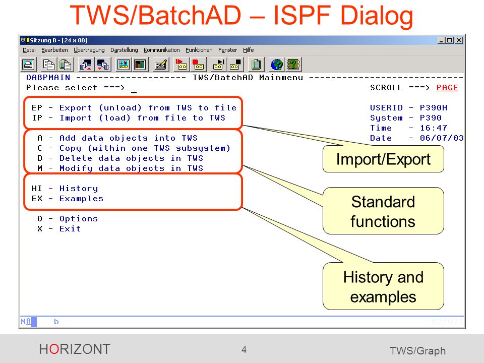Open the help book toolbar icon

(293, 65)
